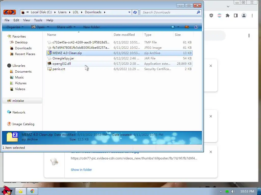The width and height of the screenshot is (261, 195).
Task: Select Libraries in the navigation pane
Action: coord(19,66)
